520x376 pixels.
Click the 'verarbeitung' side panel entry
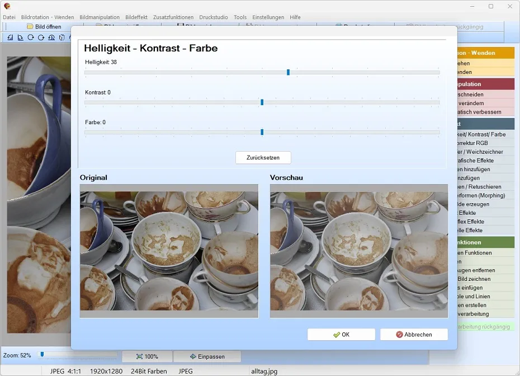point(486,314)
